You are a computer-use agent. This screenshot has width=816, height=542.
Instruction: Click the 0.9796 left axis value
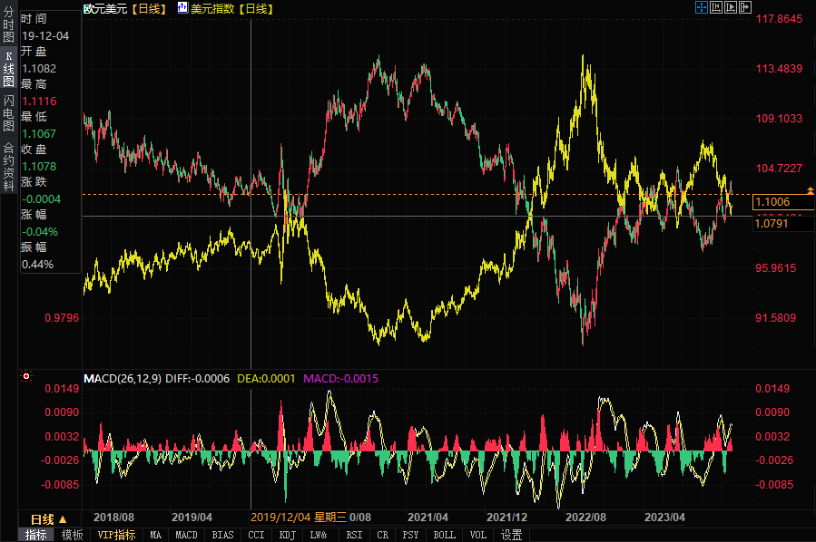coord(62,317)
